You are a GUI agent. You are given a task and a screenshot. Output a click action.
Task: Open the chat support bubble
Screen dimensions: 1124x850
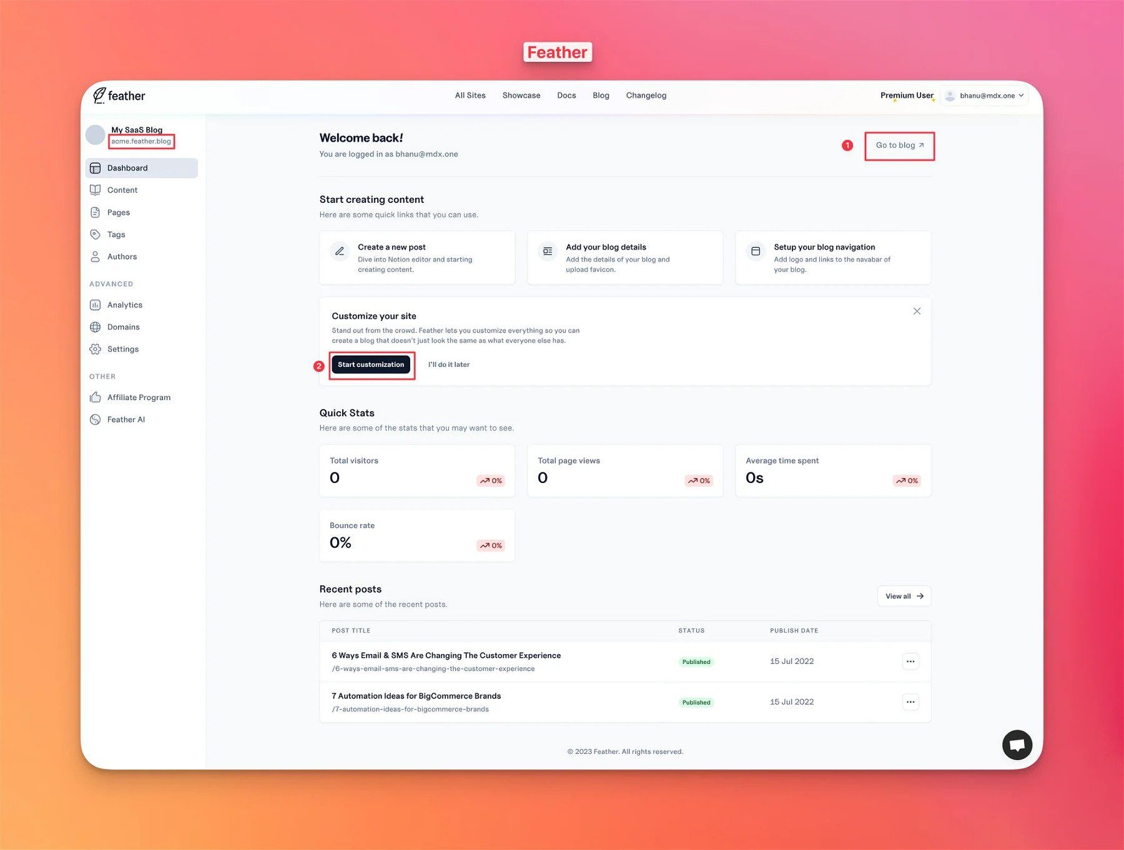(x=1017, y=745)
